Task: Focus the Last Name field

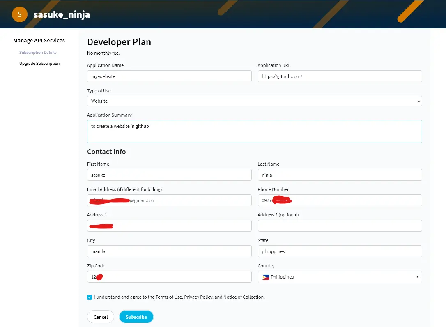Action: click(x=340, y=175)
